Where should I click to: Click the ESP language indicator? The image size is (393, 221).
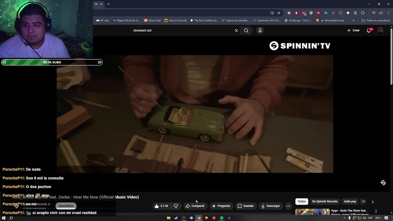point(370,218)
